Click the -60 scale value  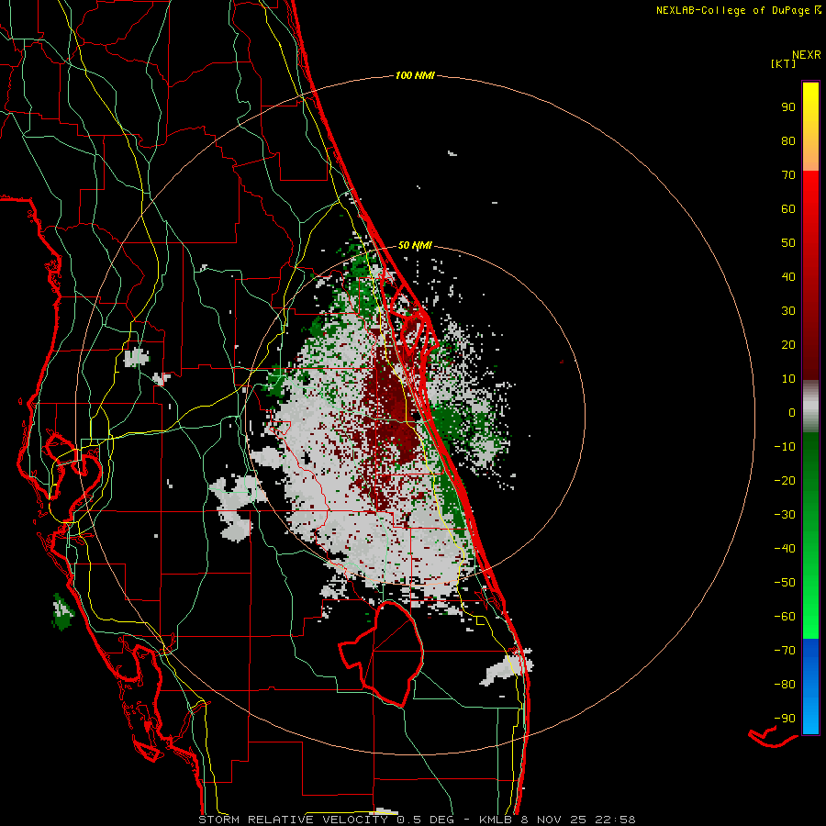[785, 617]
